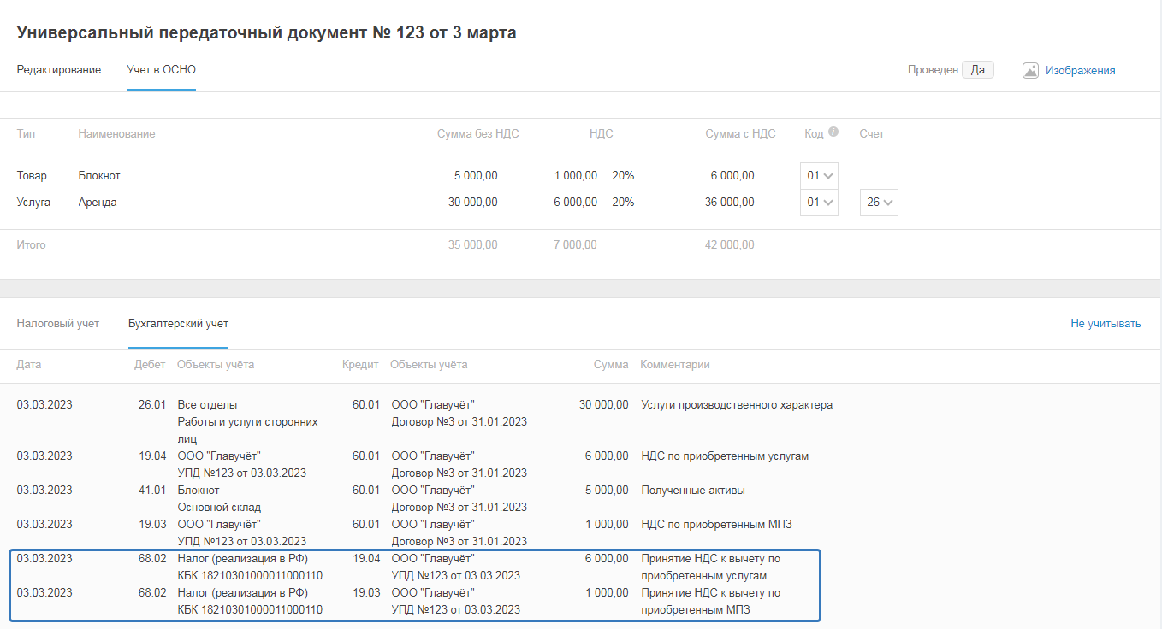Click the document title heading № 123
1162x629 pixels.
coord(266,33)
